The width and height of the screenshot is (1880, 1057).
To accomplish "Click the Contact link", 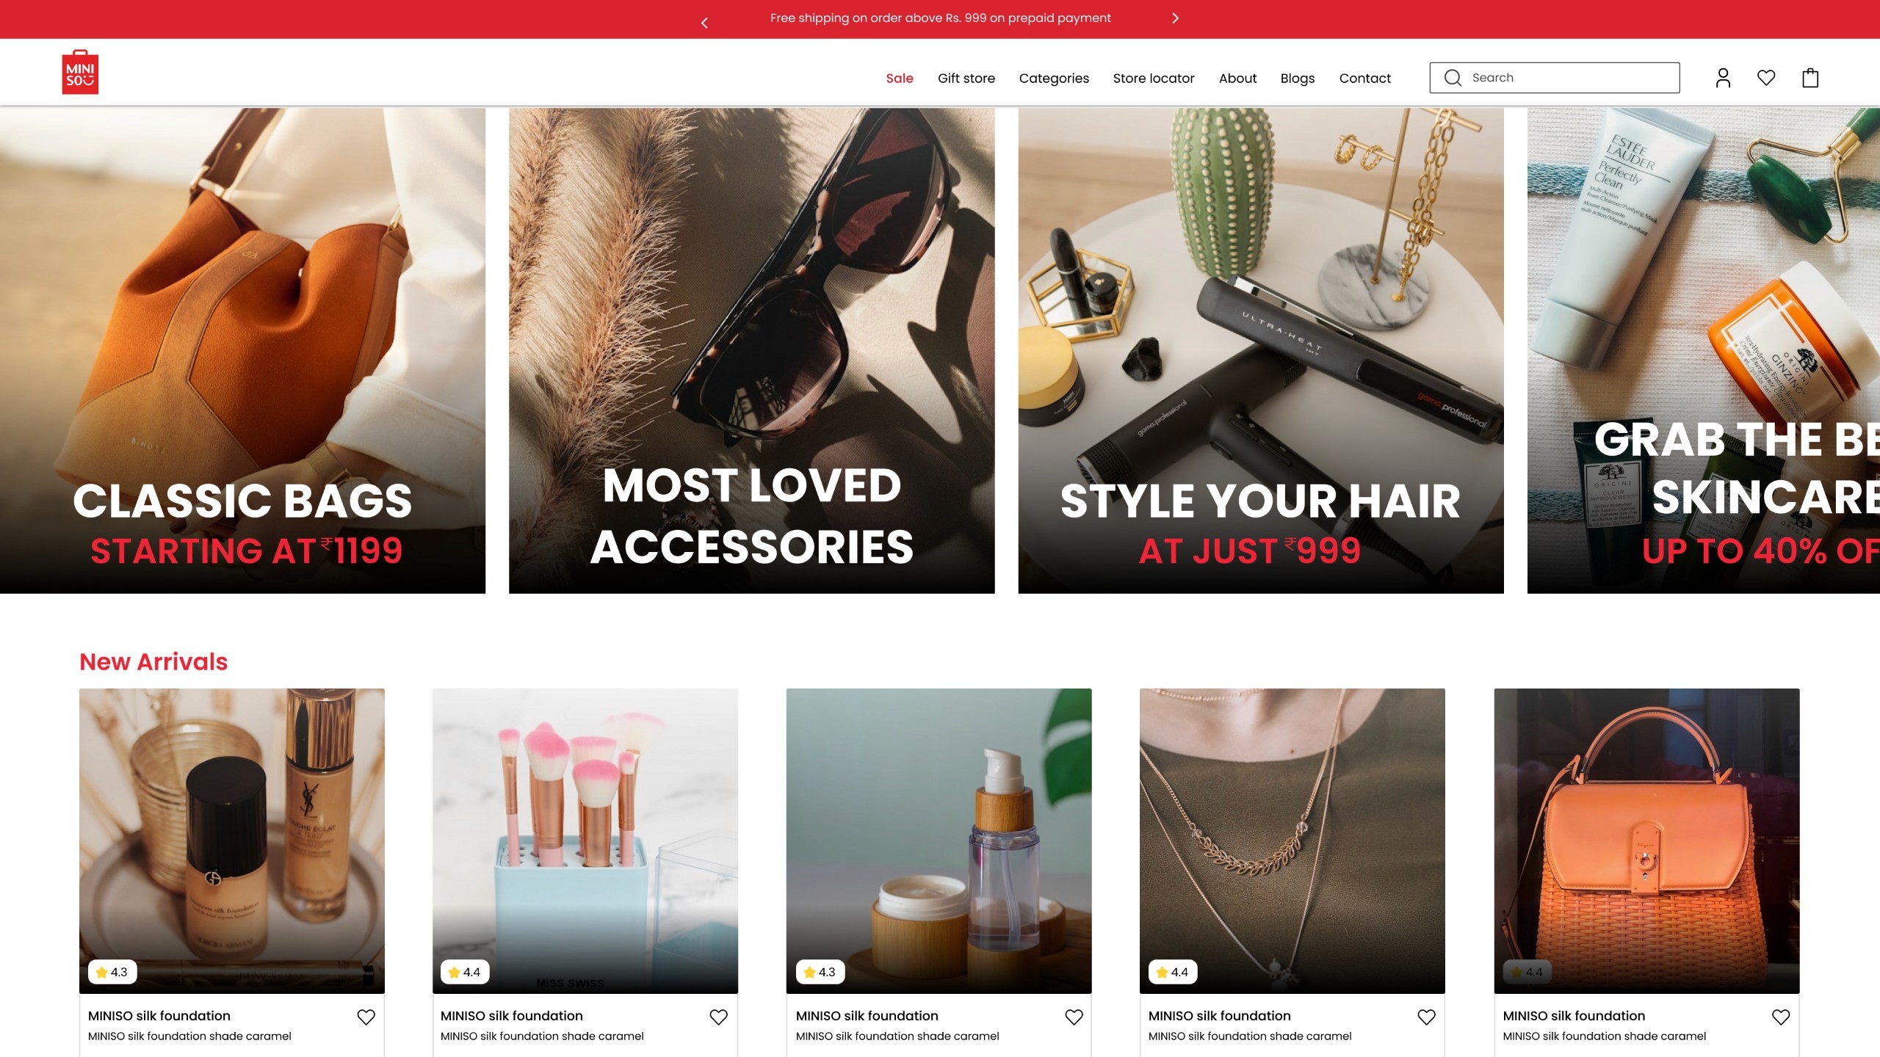I will click(x=1364, y=79).
